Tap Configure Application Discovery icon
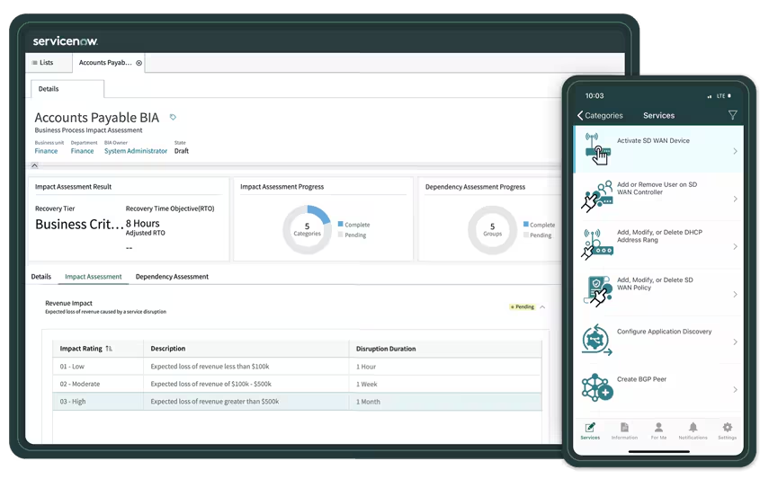 tap(597, 340)
